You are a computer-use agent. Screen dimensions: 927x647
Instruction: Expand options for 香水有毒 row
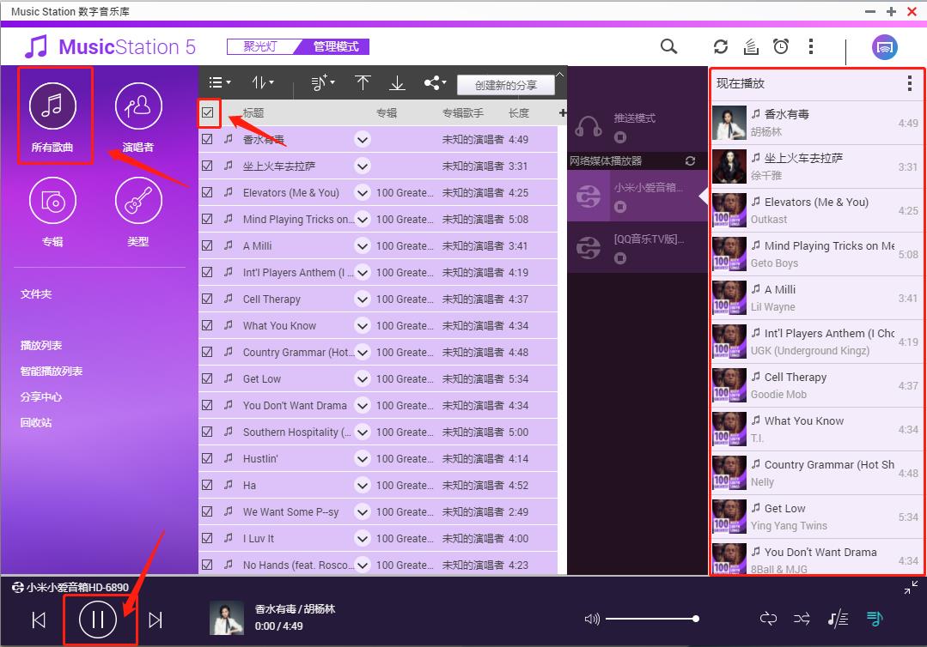363,140
